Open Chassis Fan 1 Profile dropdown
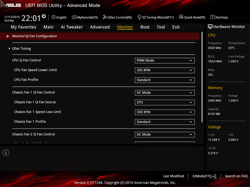The height and width of the screenshot is (187, 250). (x=165, y=122)
